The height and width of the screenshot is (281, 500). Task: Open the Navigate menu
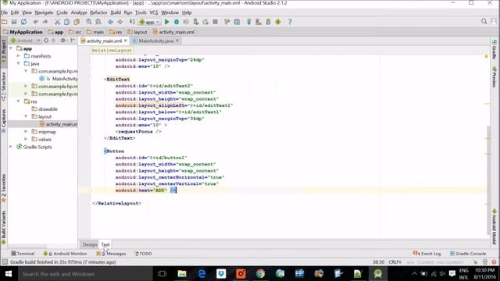tap(44, 12)
